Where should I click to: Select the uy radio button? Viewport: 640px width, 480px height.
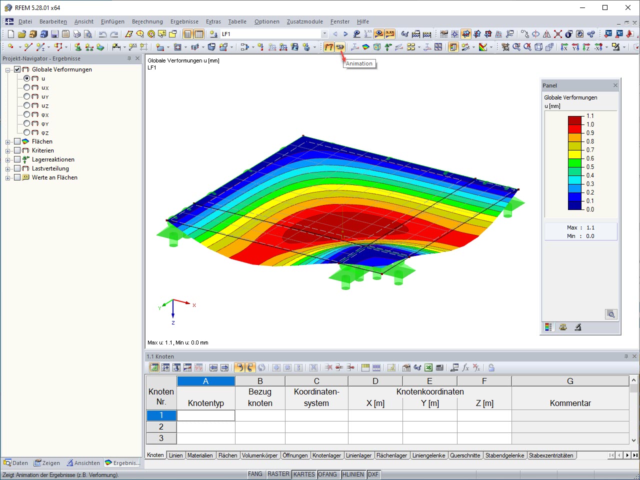pyautogui.click(x=27, y=96)
